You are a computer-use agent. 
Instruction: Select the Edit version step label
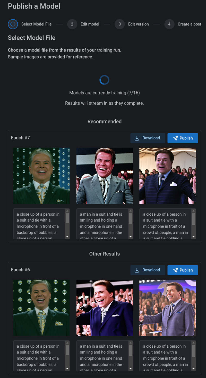pyautogui.click(x=139, y=24)
